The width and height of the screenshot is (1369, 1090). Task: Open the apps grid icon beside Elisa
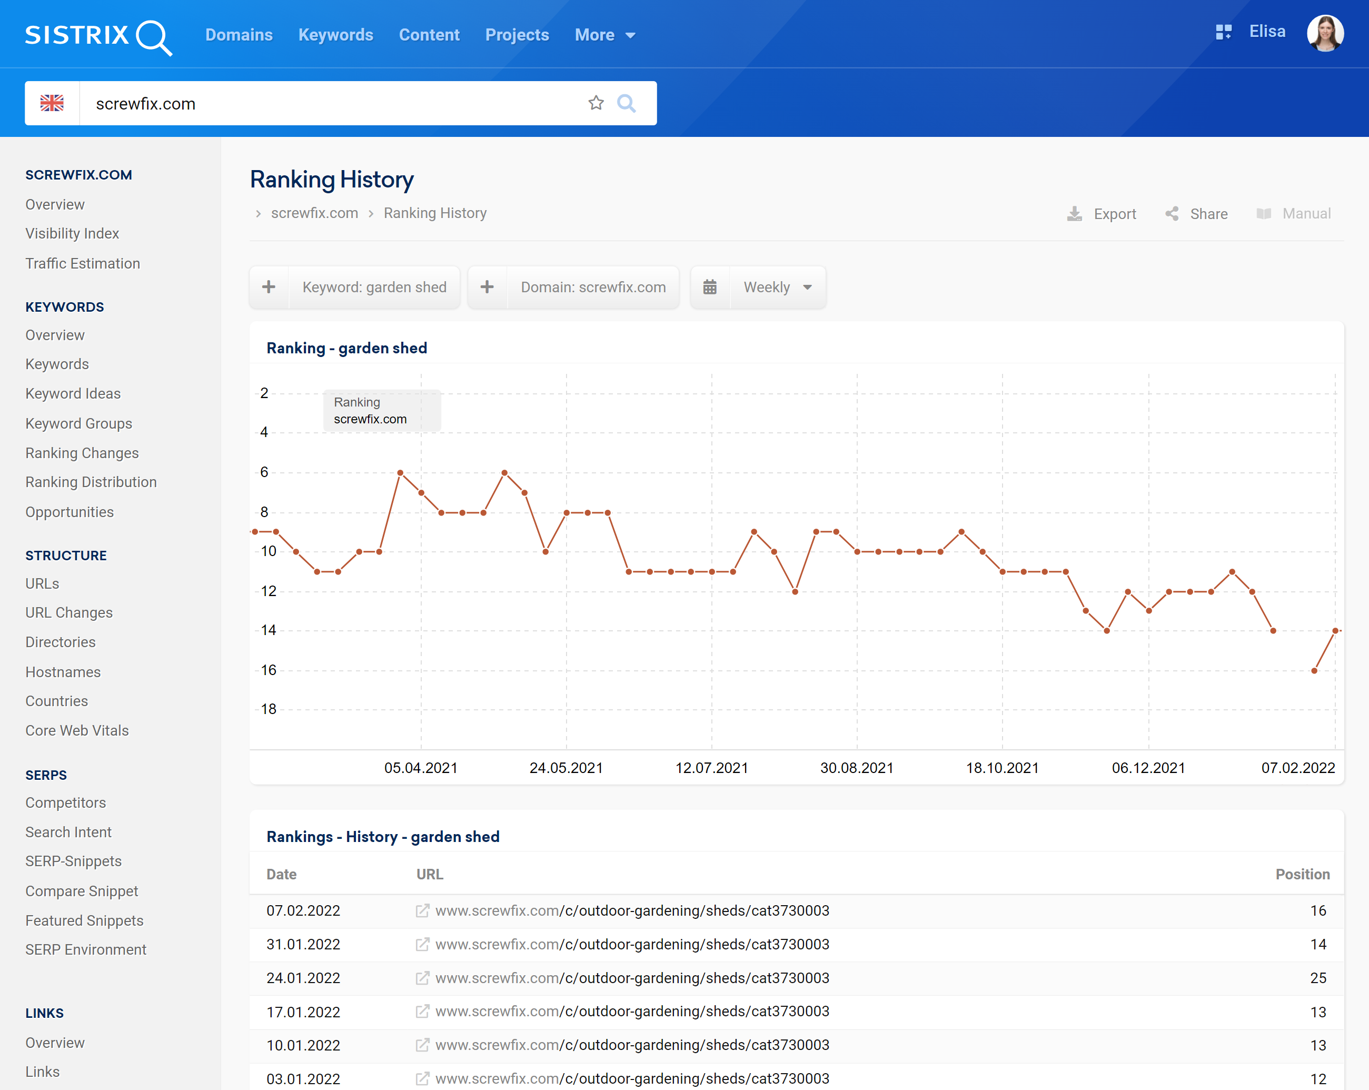pyautogui.click(x=1223, y=32)
